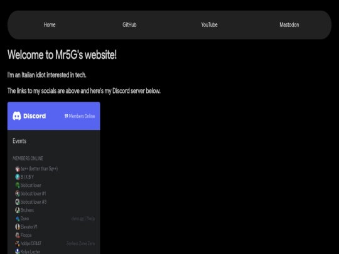The width and height of the screenshot is (339, 254).
Task: Click the 'Zenless Zone Zero' activity status
Action: tap(80, 243)
